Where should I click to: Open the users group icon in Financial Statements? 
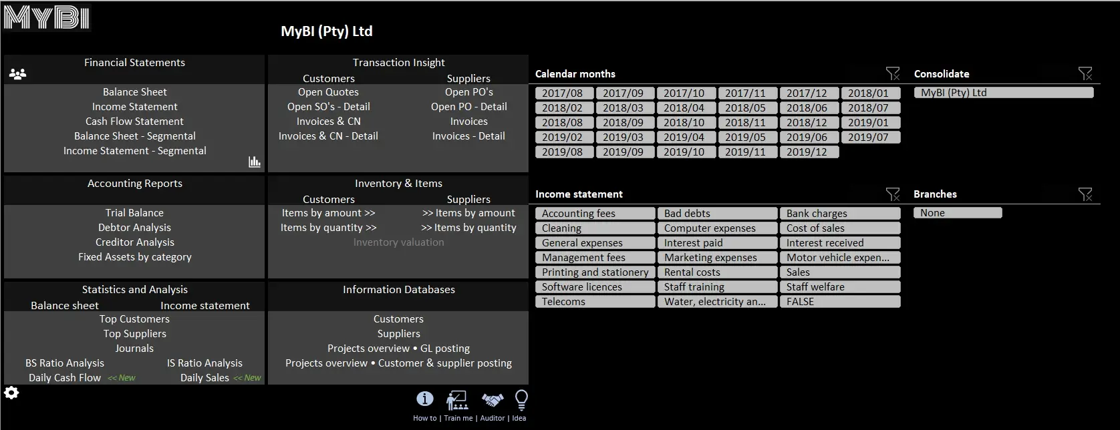[x=18, y=74]
